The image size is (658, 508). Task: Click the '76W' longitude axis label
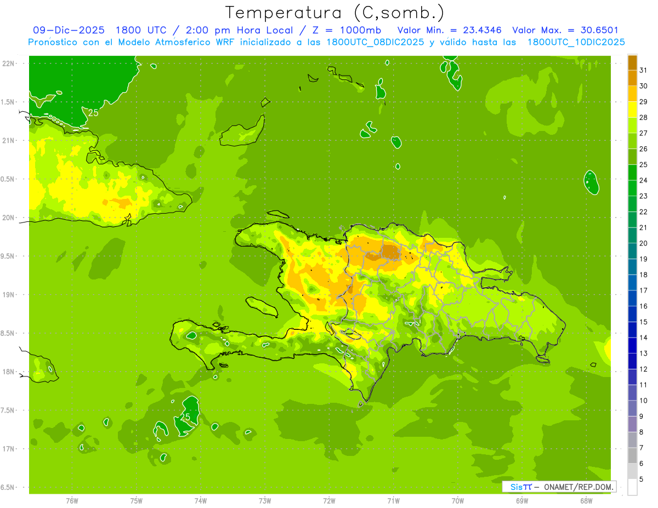click(x=72, y=500)
